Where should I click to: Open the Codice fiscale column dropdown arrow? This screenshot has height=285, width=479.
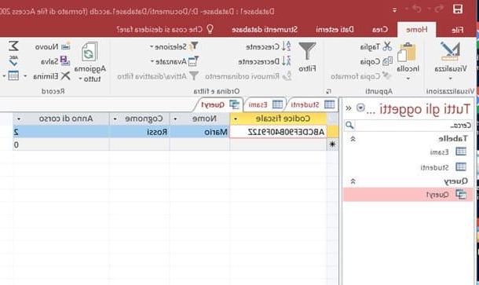(x=236, y=119)
